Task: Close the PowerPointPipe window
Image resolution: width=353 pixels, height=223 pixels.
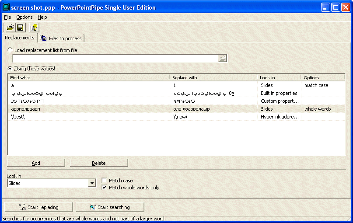Action: (x=346, y=7)
